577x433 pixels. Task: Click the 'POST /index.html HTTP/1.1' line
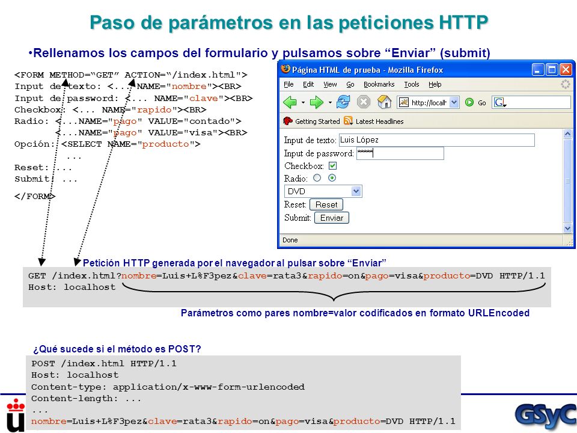[x=104, y=364]
